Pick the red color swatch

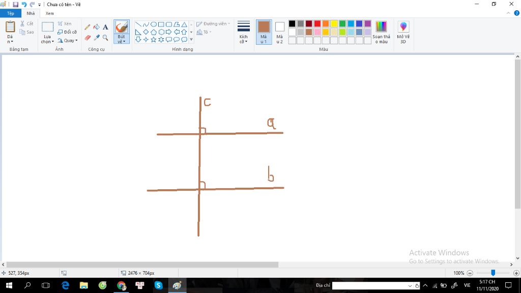coord(317,23)
